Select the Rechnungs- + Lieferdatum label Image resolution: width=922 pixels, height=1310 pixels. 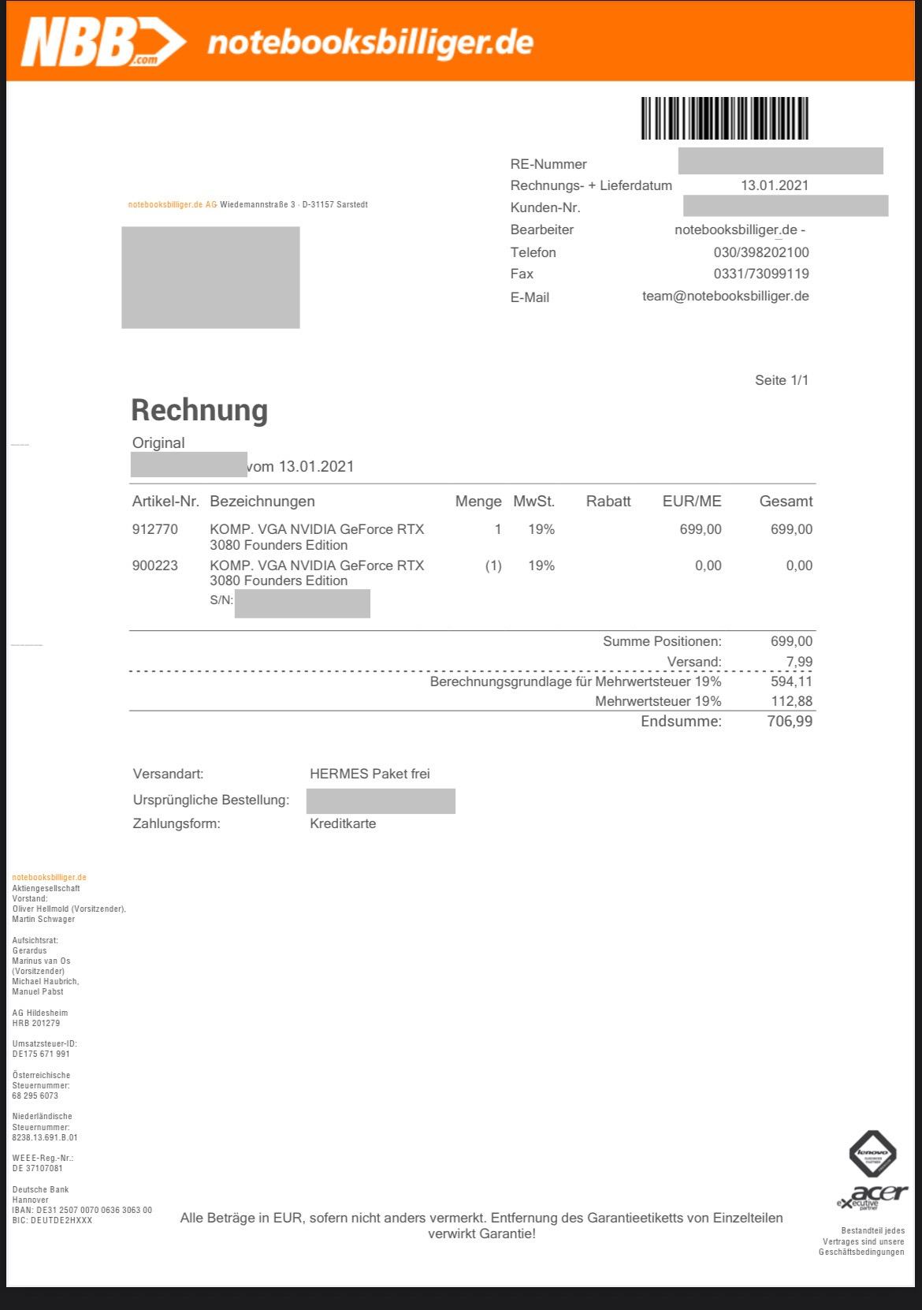point(591,185)
